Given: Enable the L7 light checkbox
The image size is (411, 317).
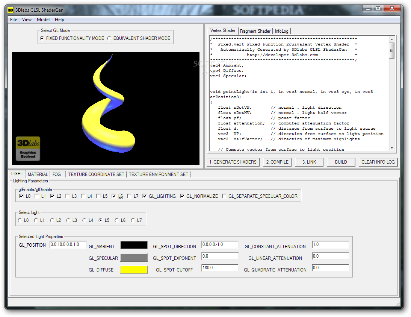Looking at the screenshot, I should [x=129, y=196].
